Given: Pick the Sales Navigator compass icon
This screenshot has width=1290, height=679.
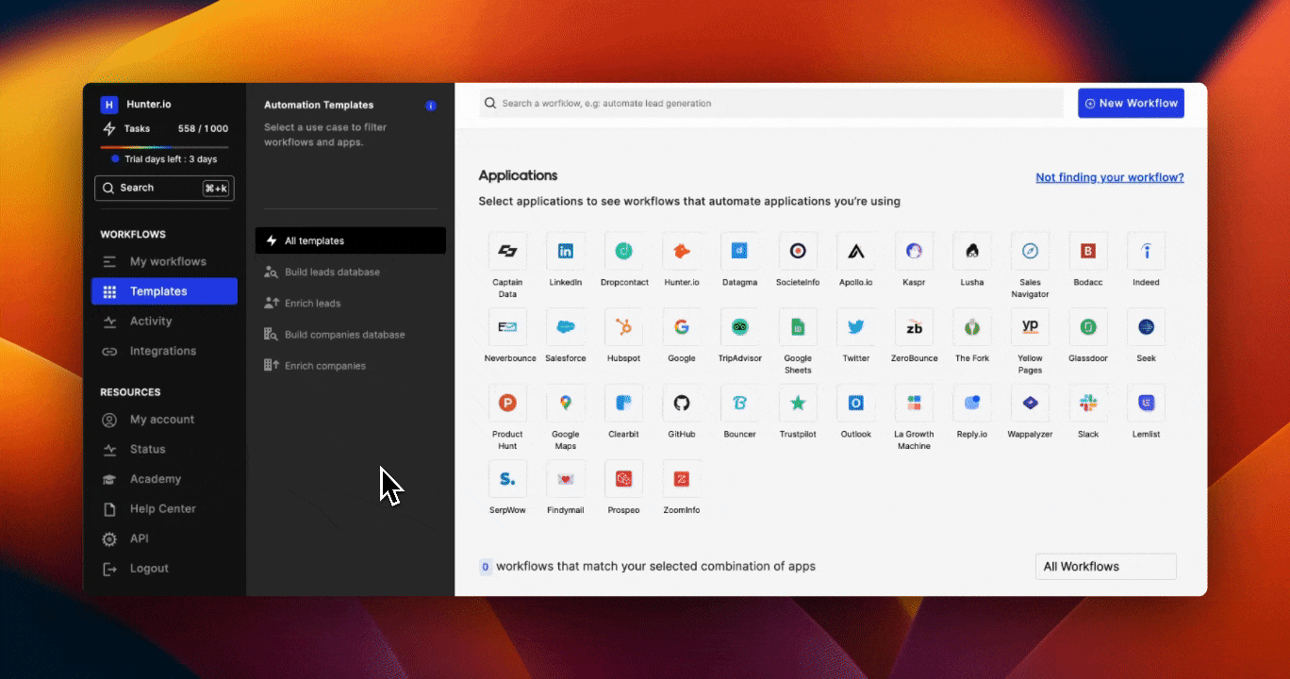Looking at the screenshot, I should click(x=1030, y=251).
